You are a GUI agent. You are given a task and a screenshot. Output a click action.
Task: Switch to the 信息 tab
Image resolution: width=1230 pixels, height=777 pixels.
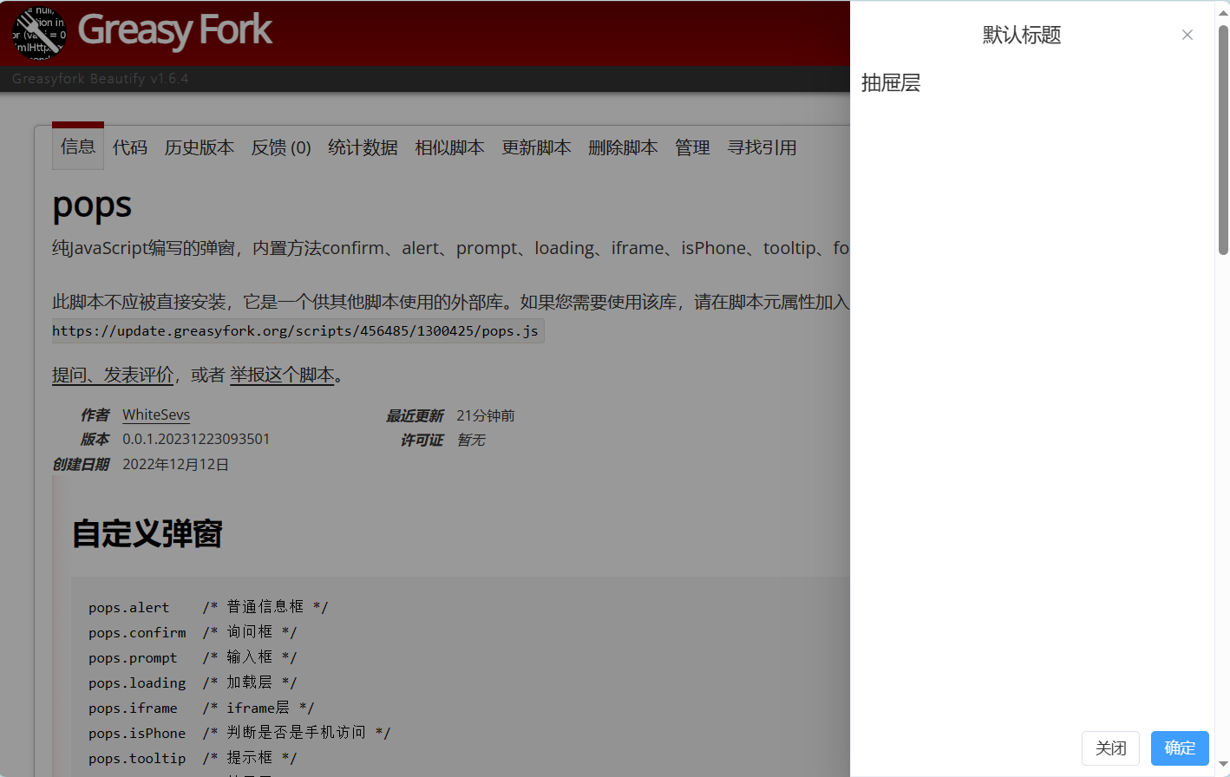pyautogui.click(x=78, y=147)
